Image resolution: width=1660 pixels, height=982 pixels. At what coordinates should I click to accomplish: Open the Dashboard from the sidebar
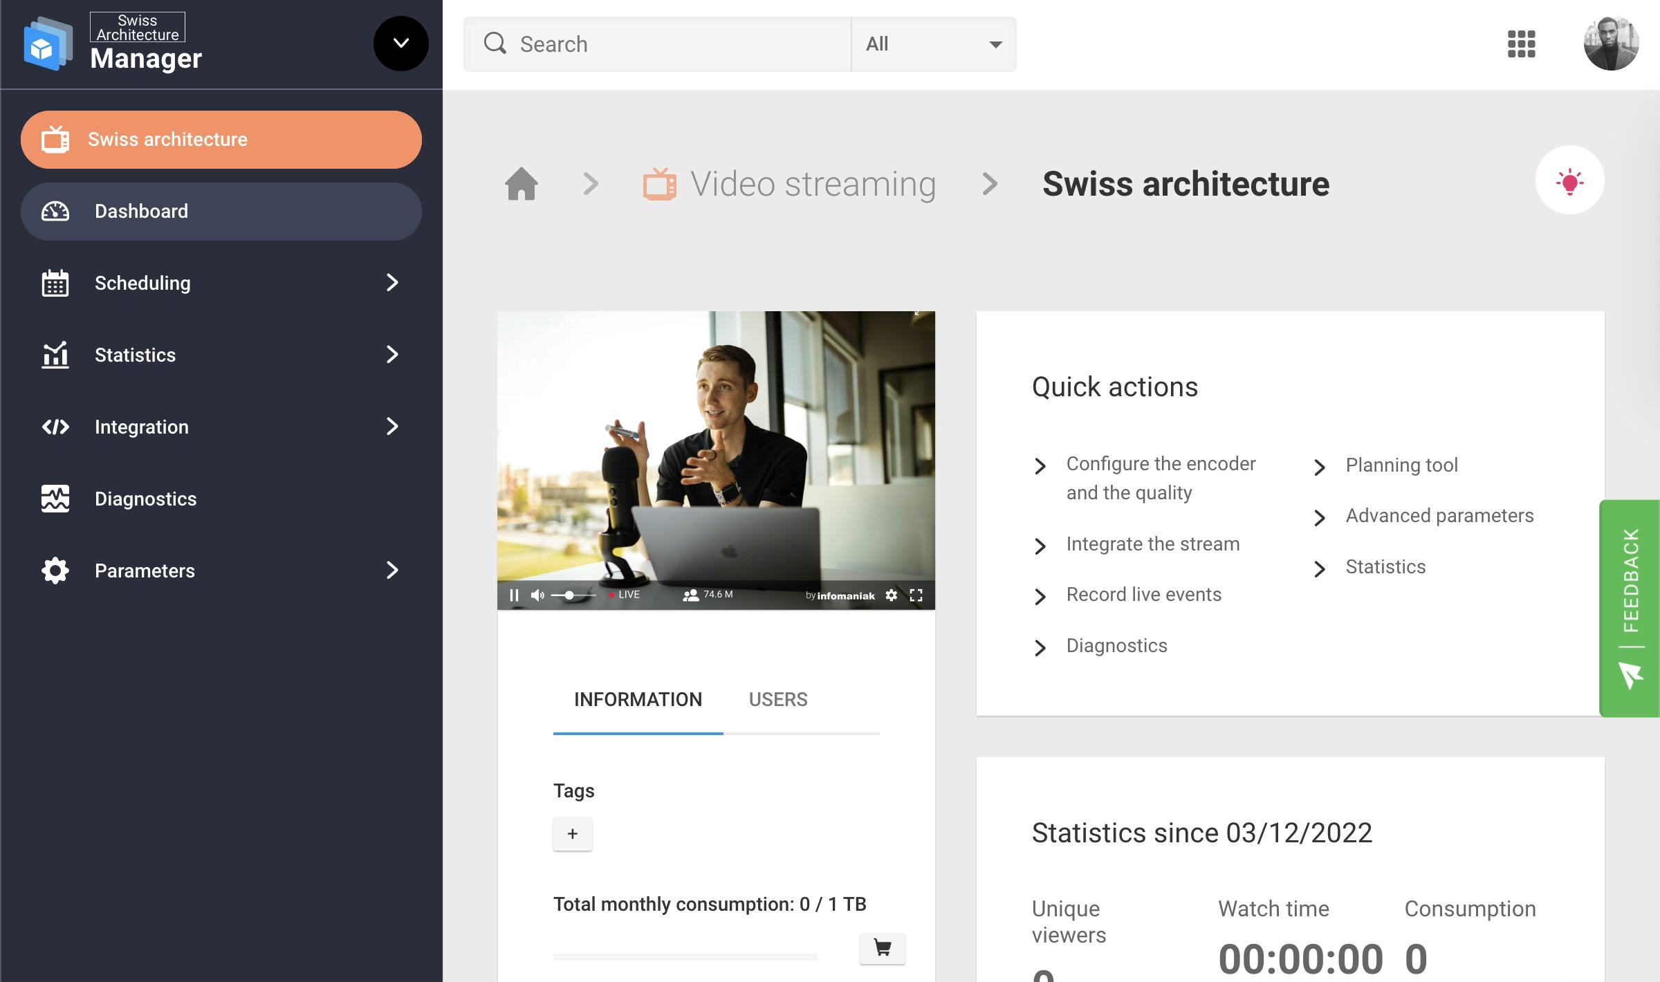[140, 211]
